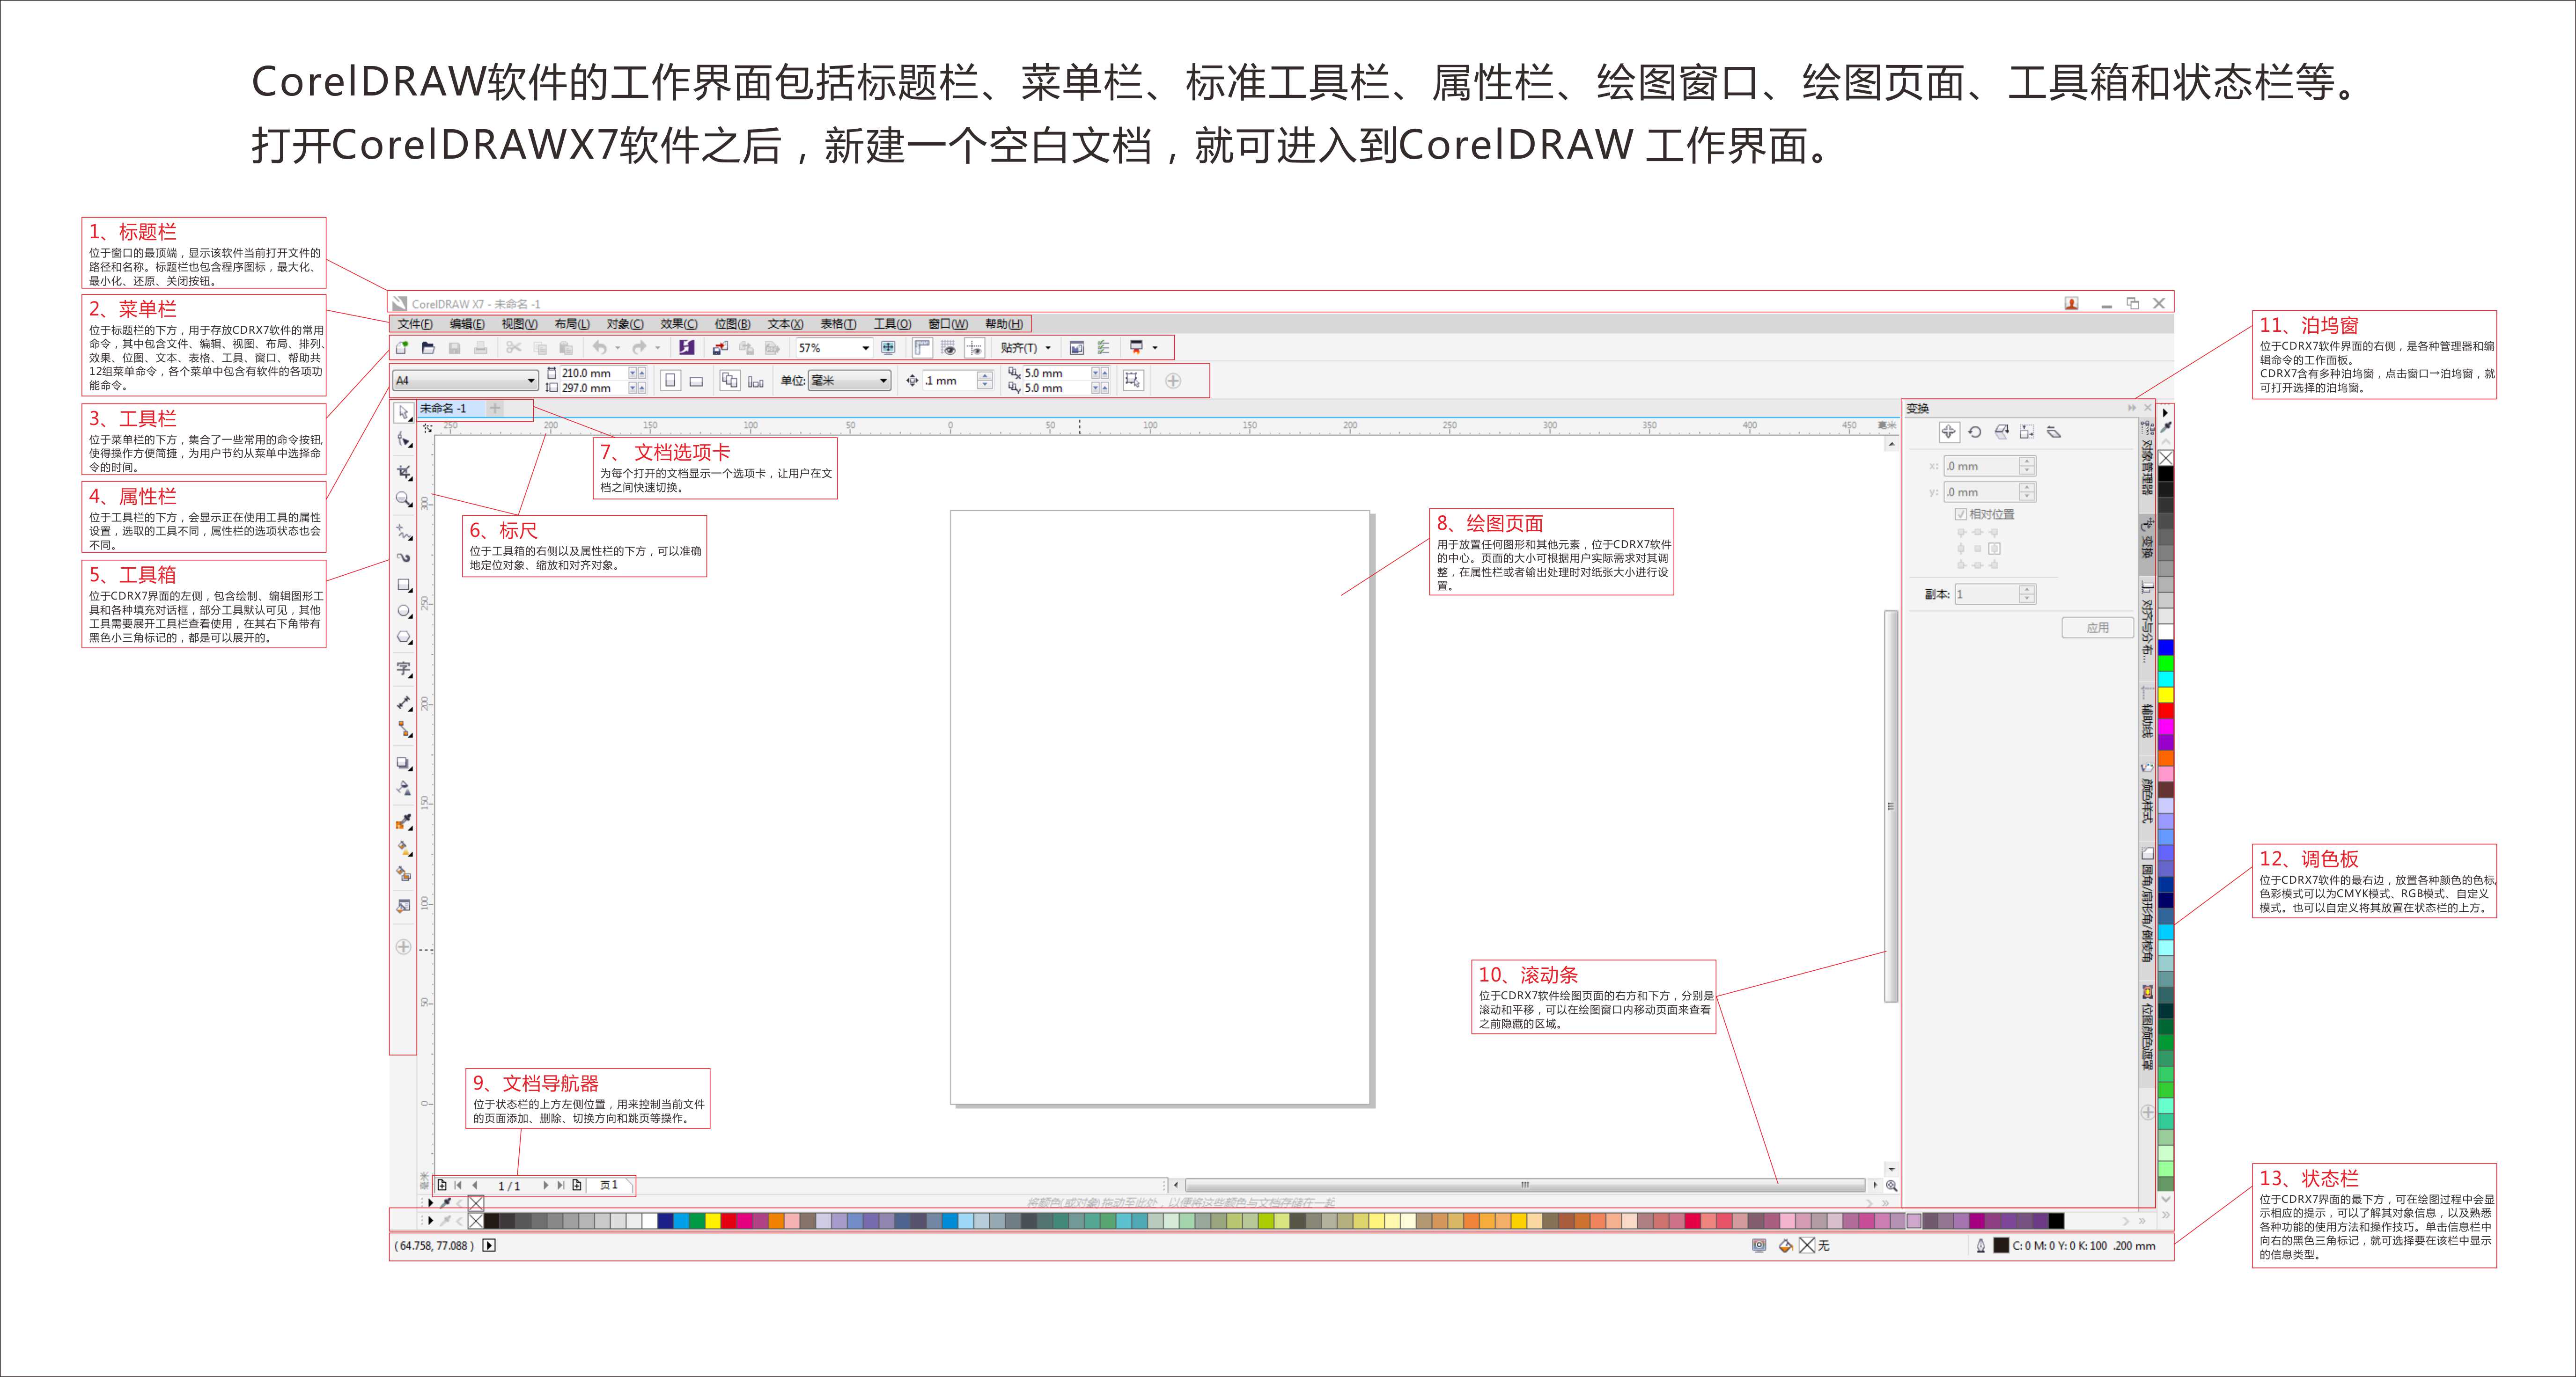Select the Text tool in the toolbox
Screen dimensions: 2576x1377
point(403,668)
